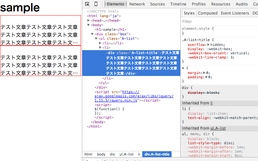Follow the 'ul.A-list' inherited-from link
The height and width of the screenshot is (161, 258).
(x=218, y=128)
